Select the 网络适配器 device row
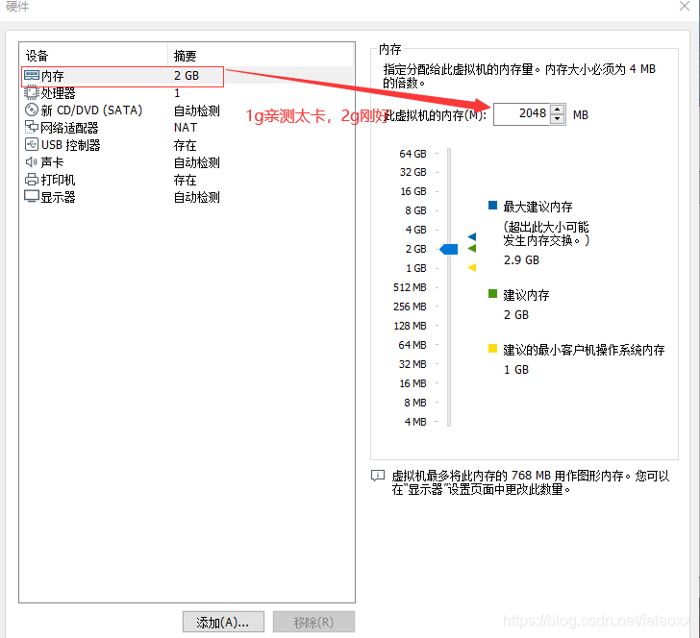Screen dimensions: 700x638 tap(187, 128)
